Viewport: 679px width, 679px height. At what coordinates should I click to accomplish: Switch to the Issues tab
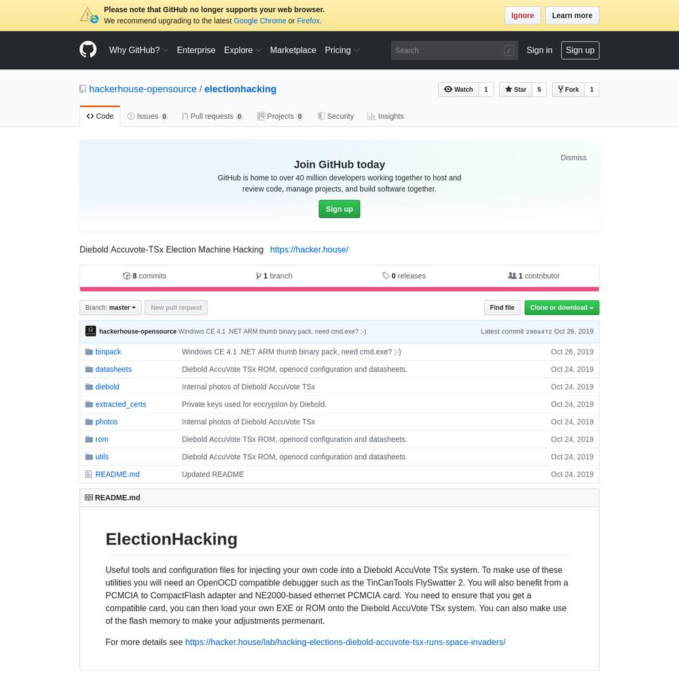tap(147, 117)
